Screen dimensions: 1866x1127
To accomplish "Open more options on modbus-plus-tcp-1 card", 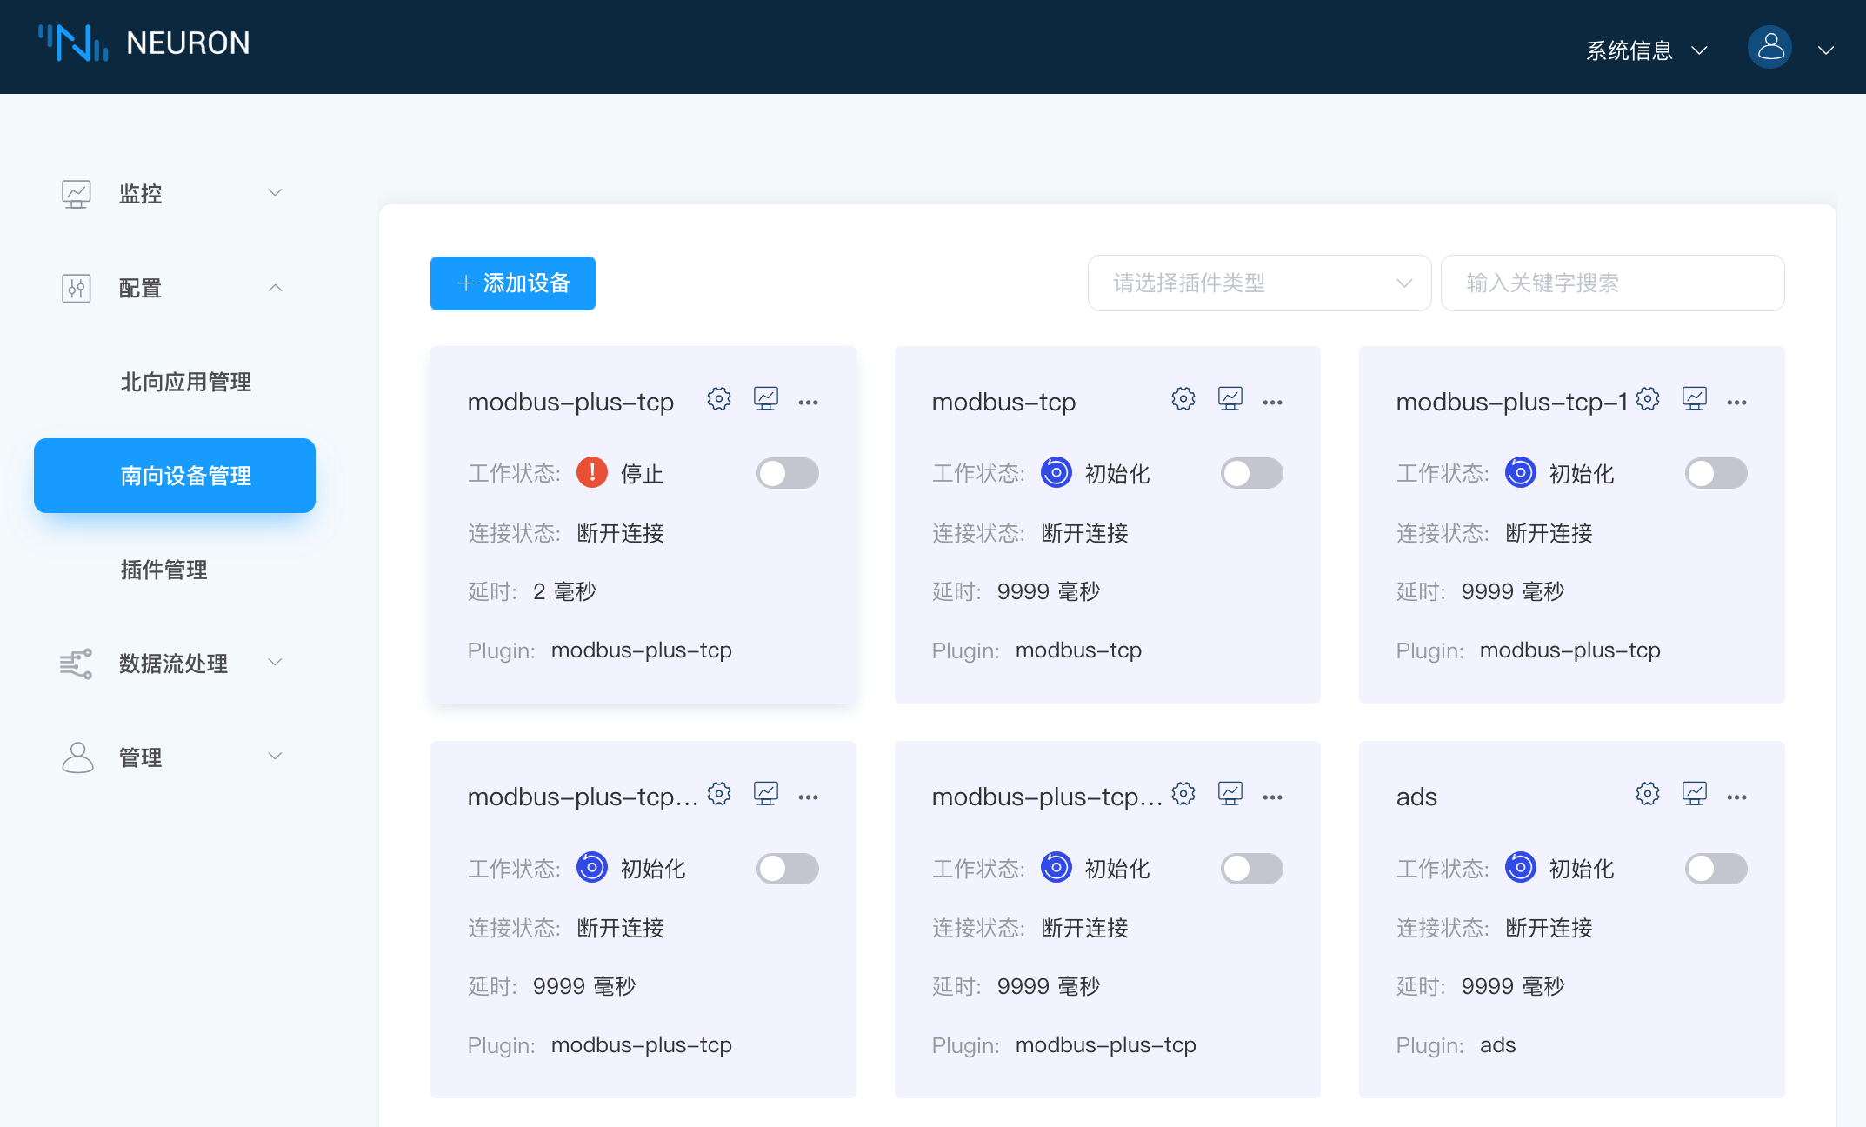I will tap(1736, 403).
